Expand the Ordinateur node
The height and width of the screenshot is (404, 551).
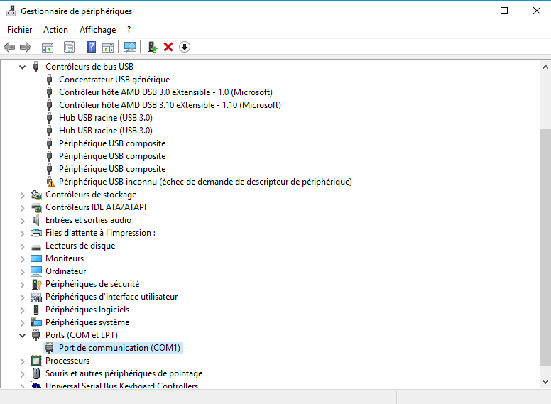[23, 272]
